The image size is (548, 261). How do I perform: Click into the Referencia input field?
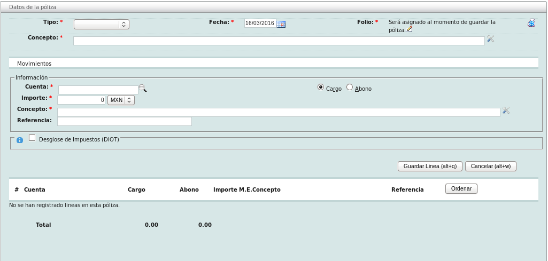tap(124, 121)
